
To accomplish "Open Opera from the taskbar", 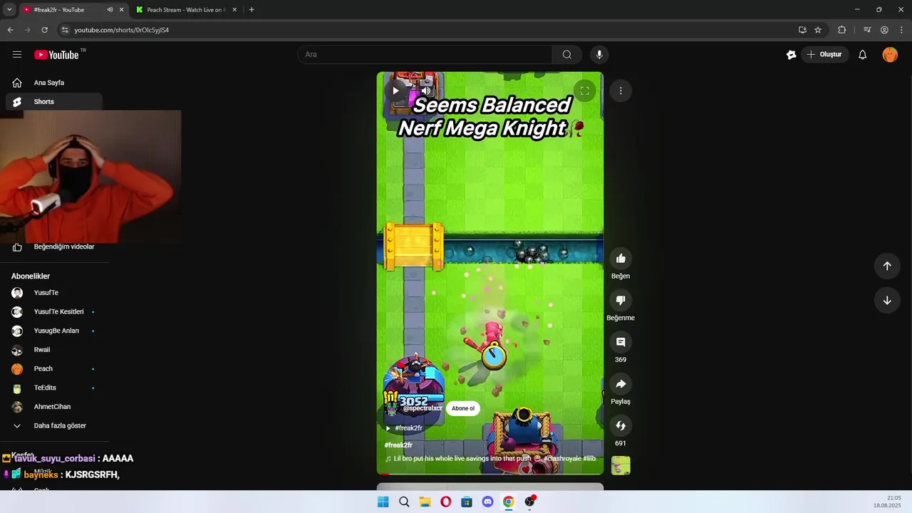I will pos(446,502).
